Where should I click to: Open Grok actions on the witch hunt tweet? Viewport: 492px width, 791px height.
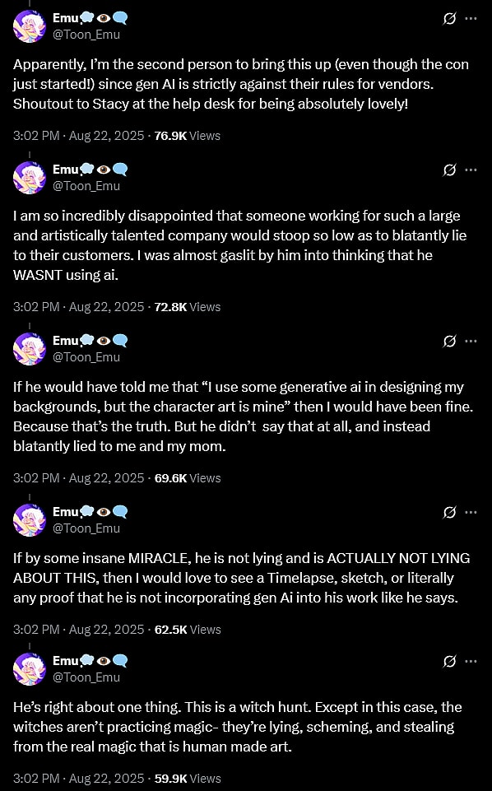click(449, 661)
